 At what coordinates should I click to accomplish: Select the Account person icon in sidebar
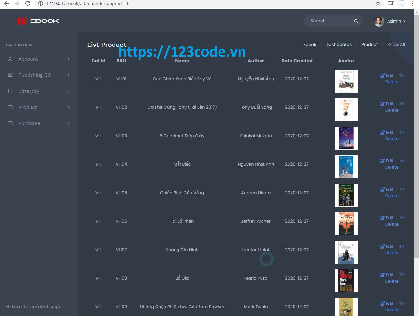pyautogui.click(x=10, y=59)
